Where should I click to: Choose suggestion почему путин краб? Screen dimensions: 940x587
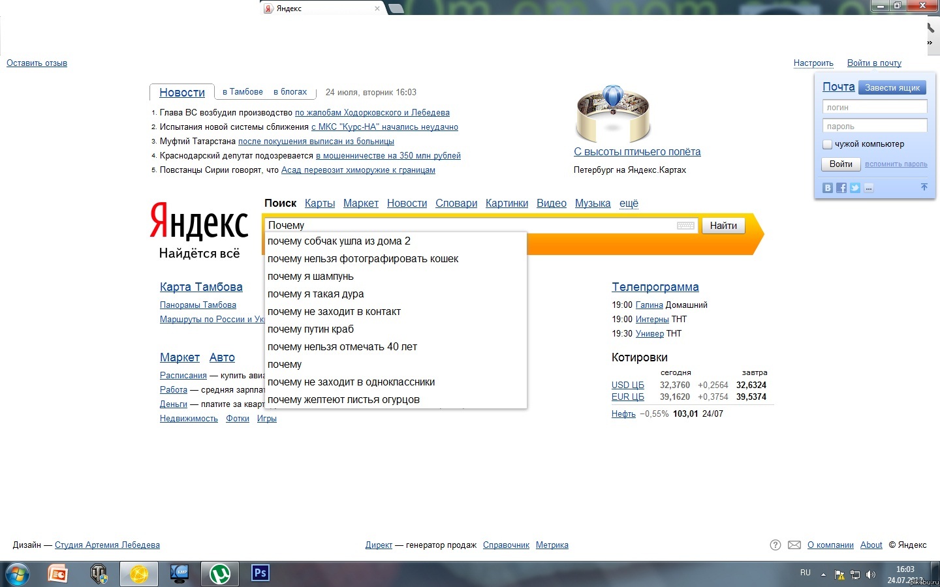[x=396, y=329]
